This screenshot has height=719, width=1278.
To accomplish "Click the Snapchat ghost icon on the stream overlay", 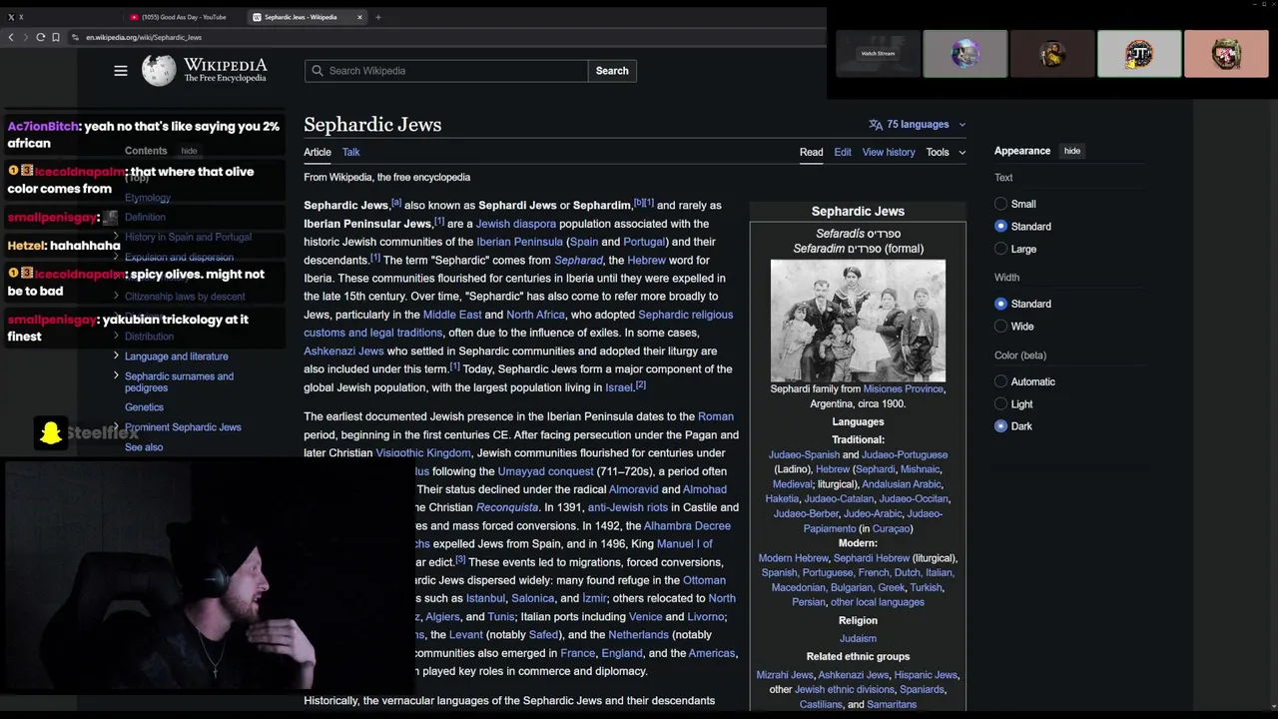I will pos(50,432).
